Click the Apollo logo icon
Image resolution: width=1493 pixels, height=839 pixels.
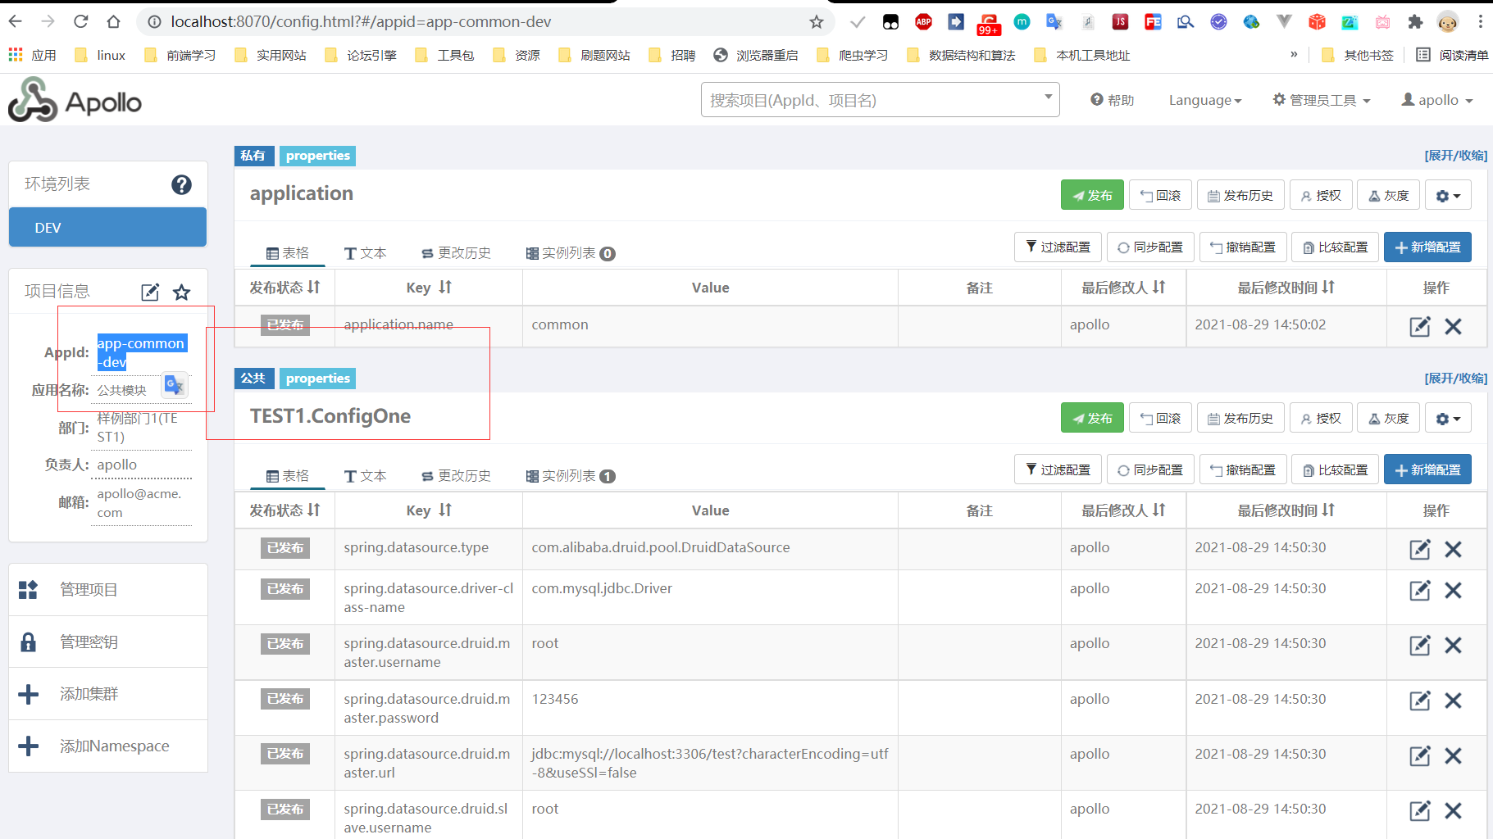click(x=31, y=99)
